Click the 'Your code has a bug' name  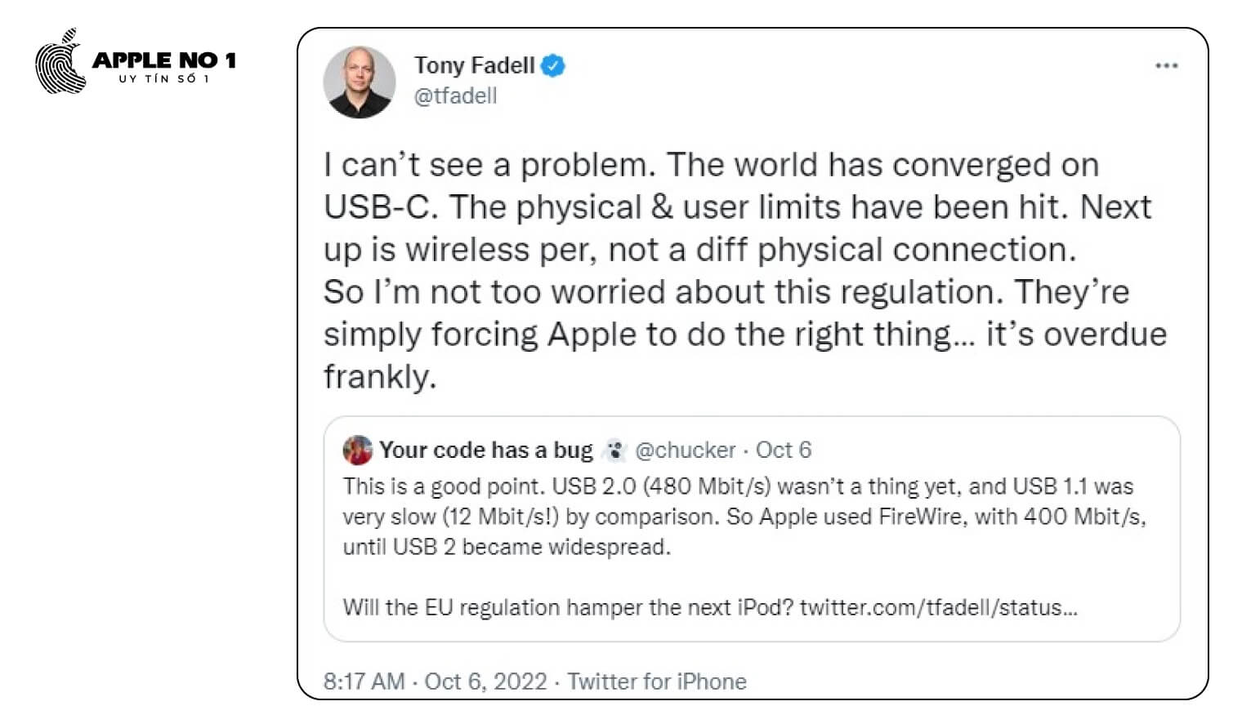click(x=486, y=450)
